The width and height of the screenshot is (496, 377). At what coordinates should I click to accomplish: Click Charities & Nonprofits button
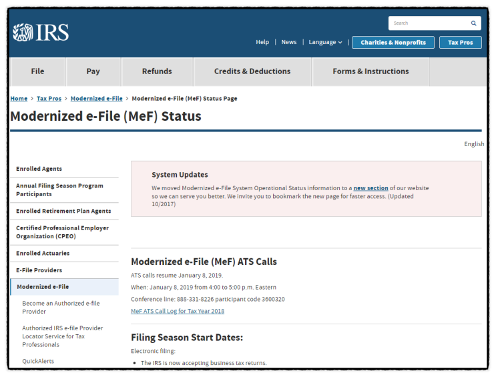point(393,43)
